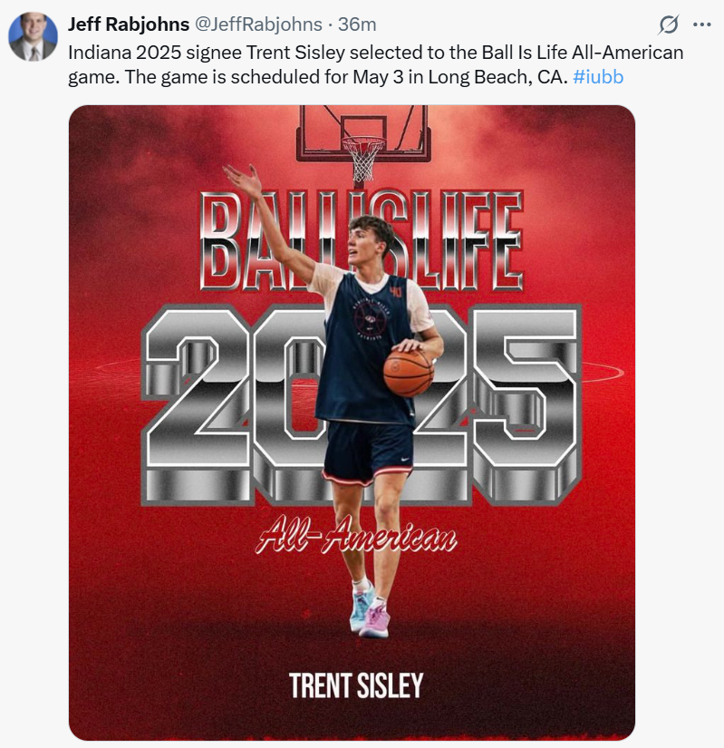Image resolution: width=724 pixels, height=748 pixels.
Task: Open the #iubb hashtag
Action: (598, 77)
